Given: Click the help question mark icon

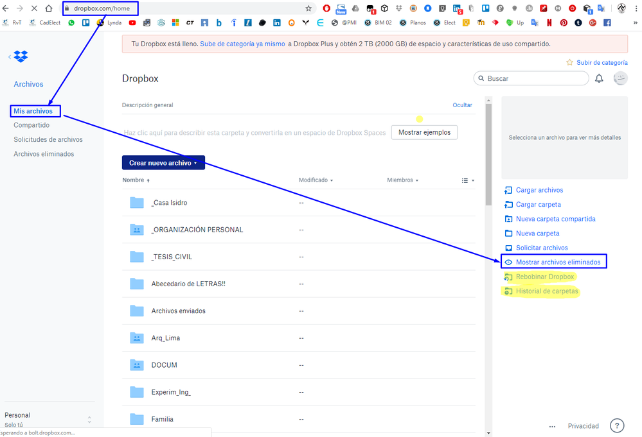Looking at the screenshot, I should click(616, 425).
